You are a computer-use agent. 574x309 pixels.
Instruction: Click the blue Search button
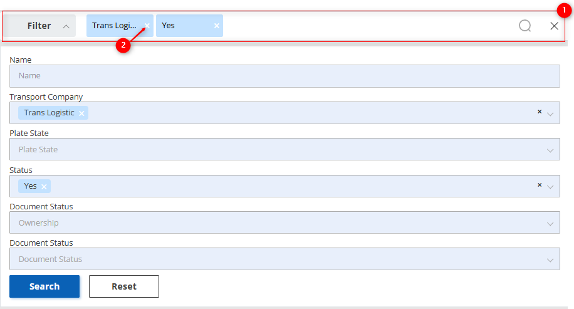44,286
